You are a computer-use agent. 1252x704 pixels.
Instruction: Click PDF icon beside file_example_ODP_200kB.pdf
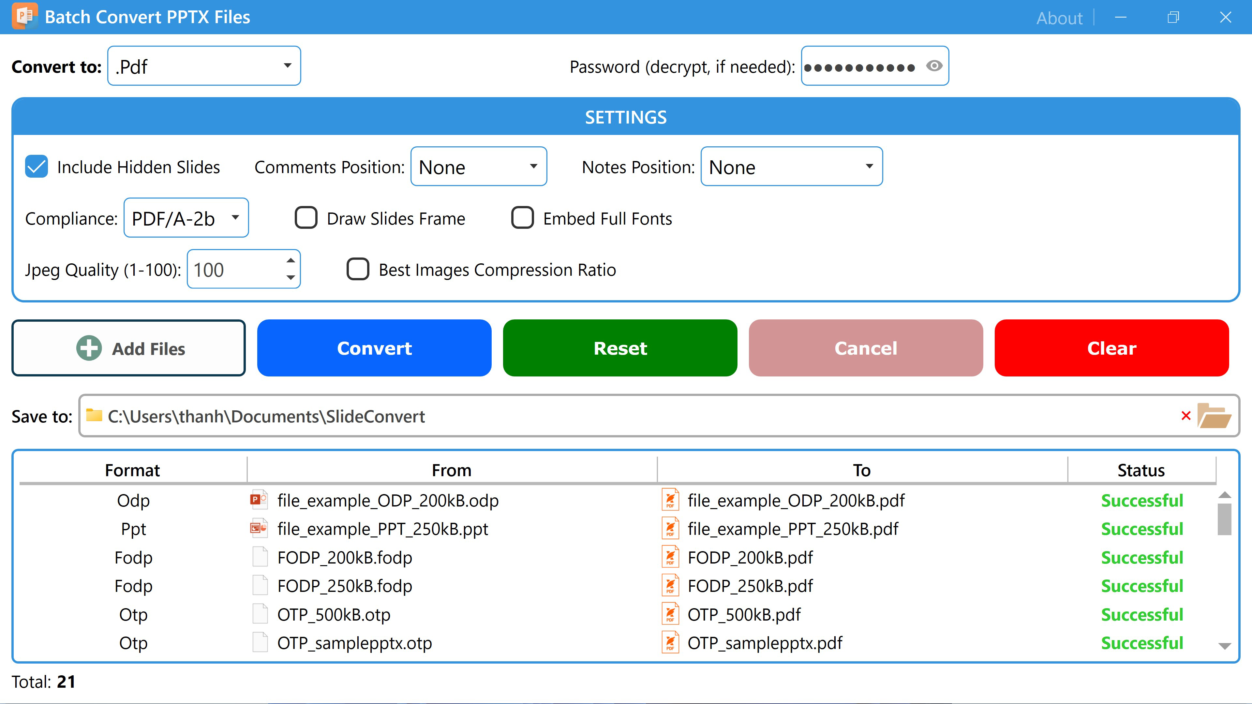point(670,499)
